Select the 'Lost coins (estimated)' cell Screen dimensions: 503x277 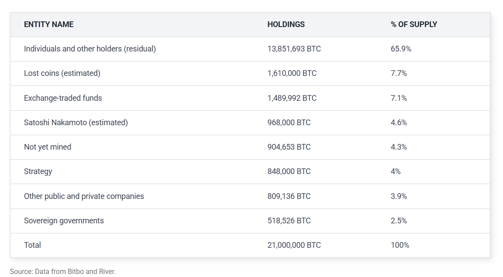click(62, 73)
